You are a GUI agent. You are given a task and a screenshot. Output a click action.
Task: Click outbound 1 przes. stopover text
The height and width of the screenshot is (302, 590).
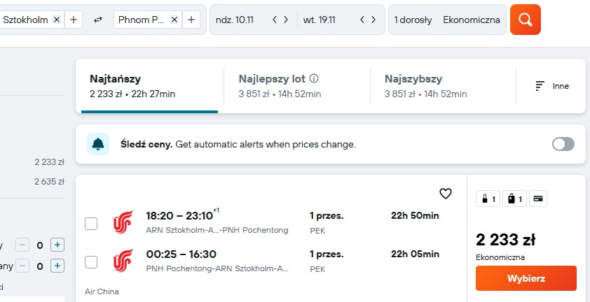327,215
